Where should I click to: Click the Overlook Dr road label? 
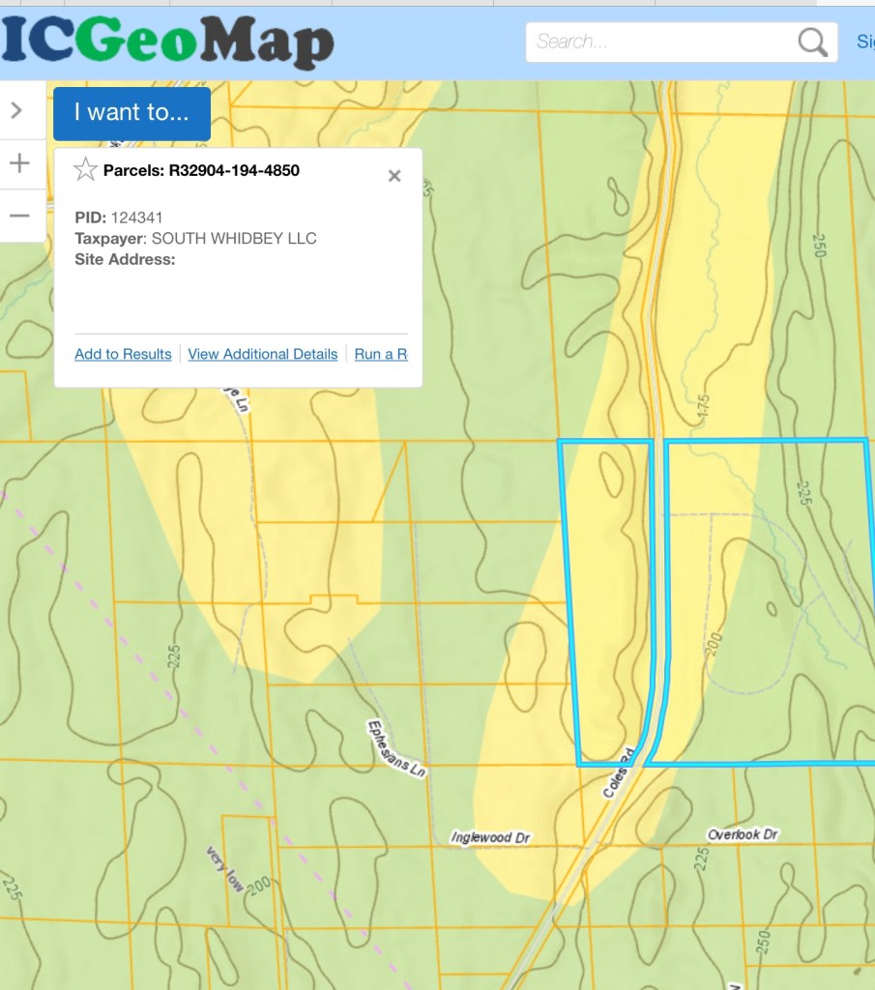pyautogui.click(x=743, y=834)
